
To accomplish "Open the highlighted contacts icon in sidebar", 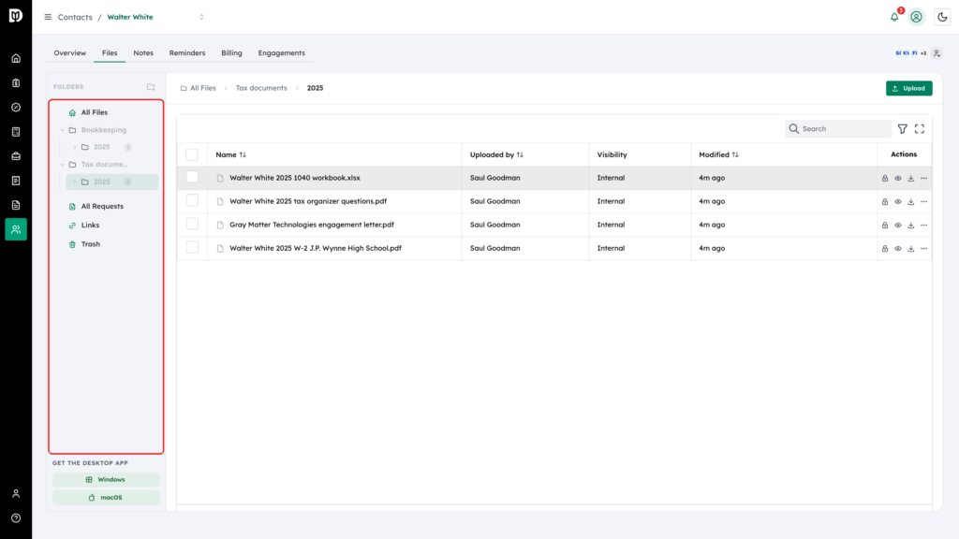I will tap(16, 229).
